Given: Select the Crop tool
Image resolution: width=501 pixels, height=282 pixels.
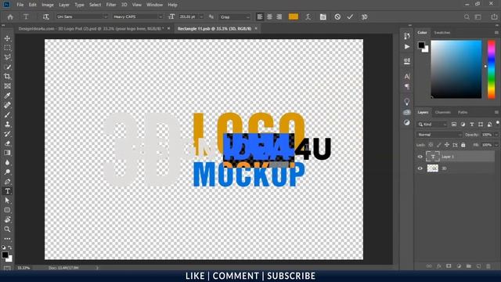Looking at the screenshot, I should point(7,77).
